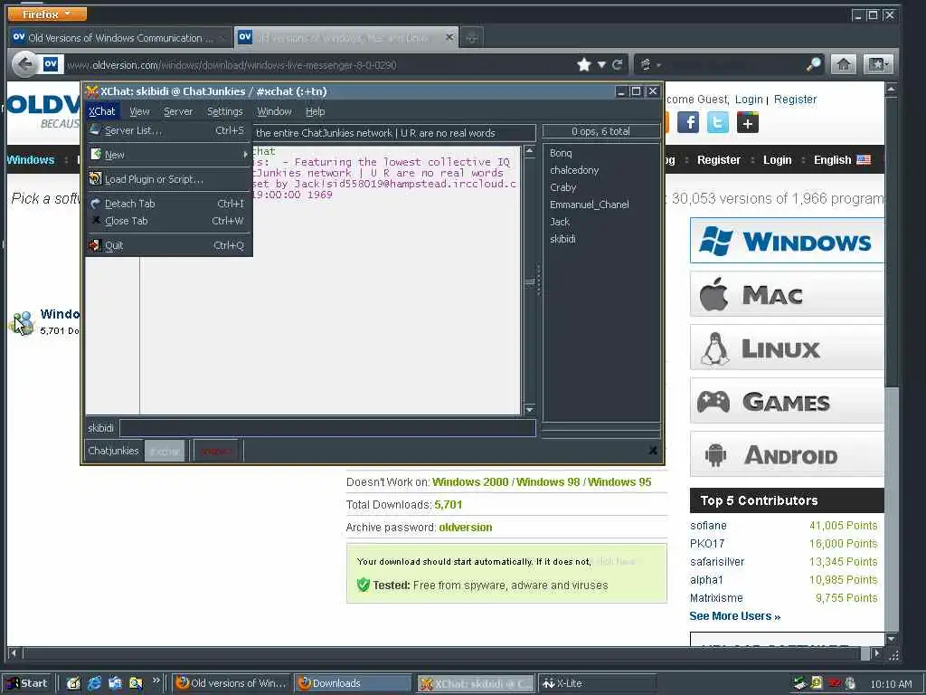
Task: Select Detach Tab menu entry
Action: 169,204
